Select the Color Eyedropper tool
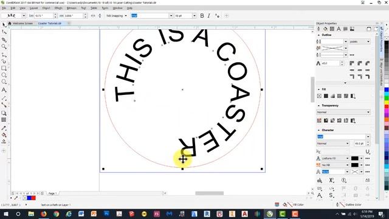This screenshot has height=219, width=389. point(4,128)
